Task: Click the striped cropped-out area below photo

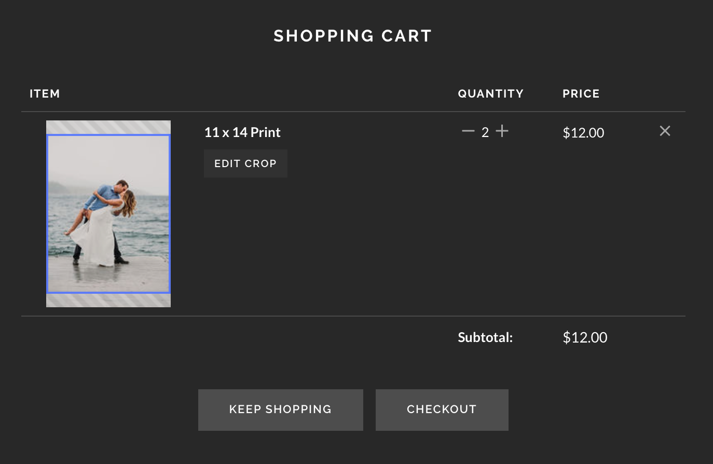Action: [108, 301]
